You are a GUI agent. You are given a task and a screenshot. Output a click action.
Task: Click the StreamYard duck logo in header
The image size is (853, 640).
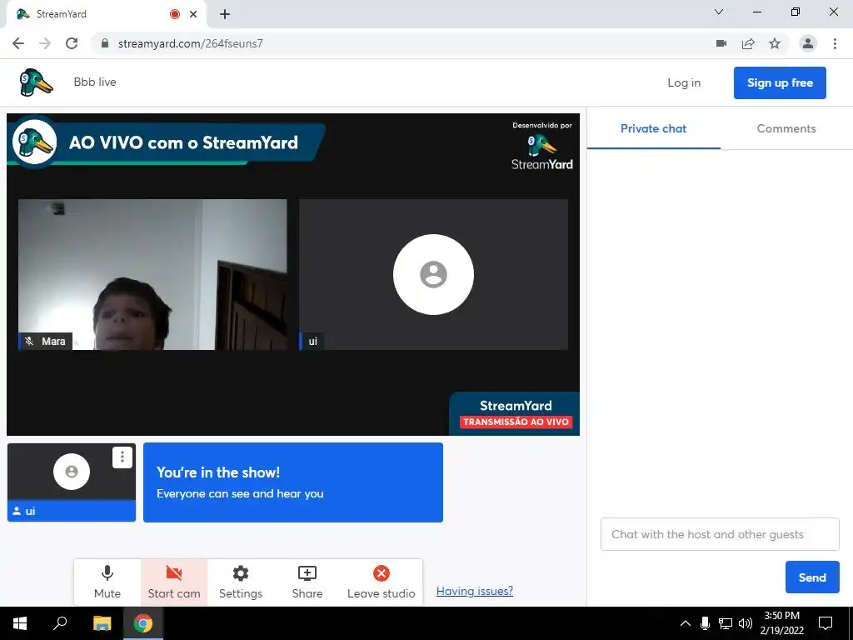[36, 82]
